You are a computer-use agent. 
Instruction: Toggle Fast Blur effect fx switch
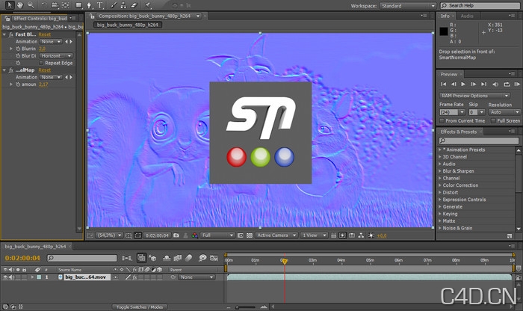(x=11, y=34)
